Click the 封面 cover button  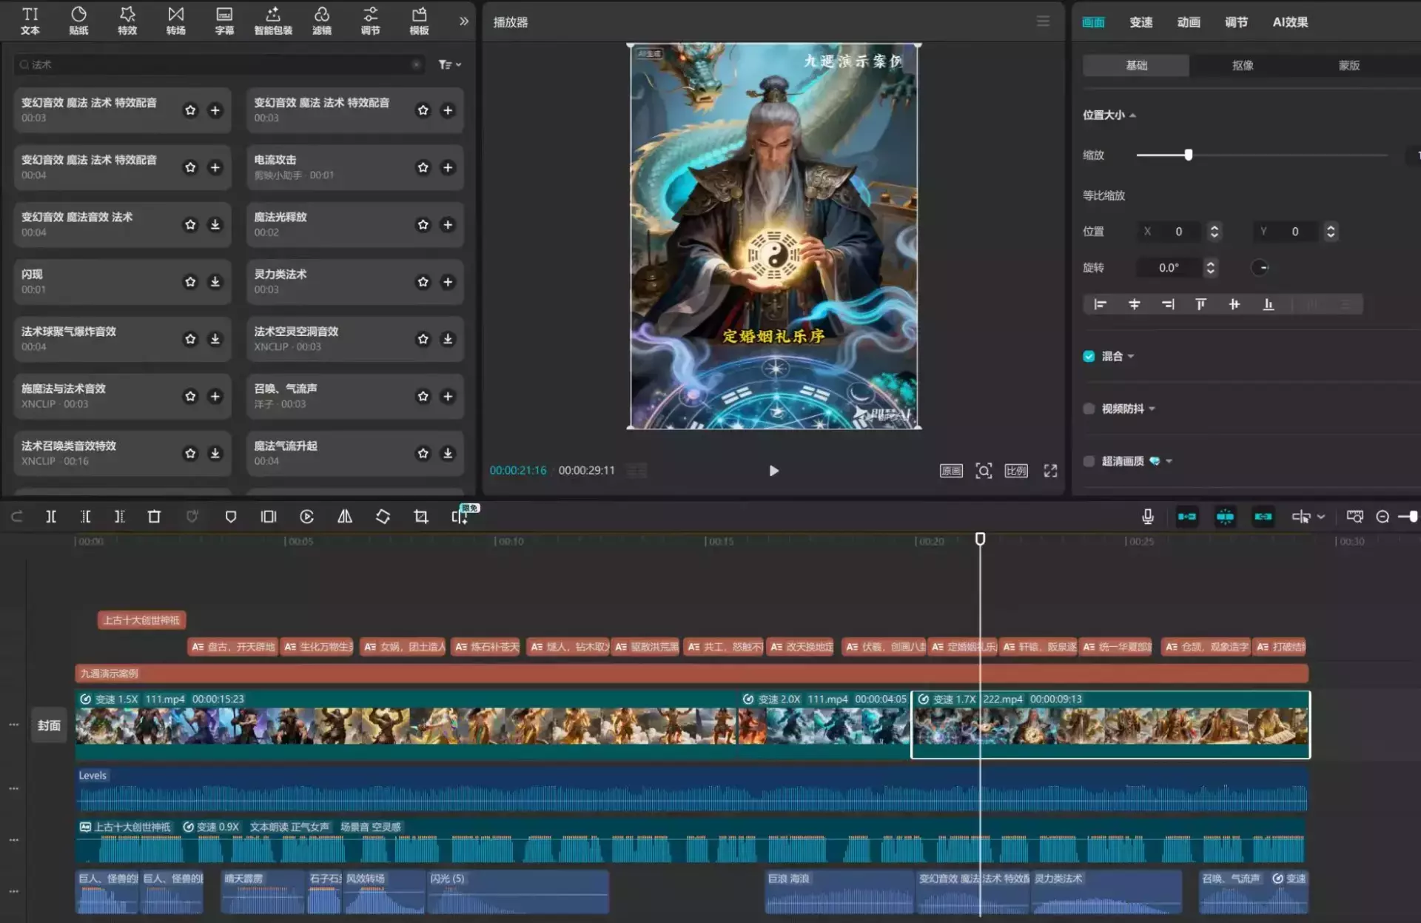point(49,725)
